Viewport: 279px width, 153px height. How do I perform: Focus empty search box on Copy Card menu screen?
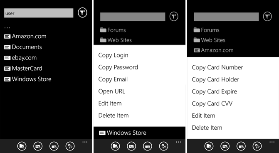(226, 17)
